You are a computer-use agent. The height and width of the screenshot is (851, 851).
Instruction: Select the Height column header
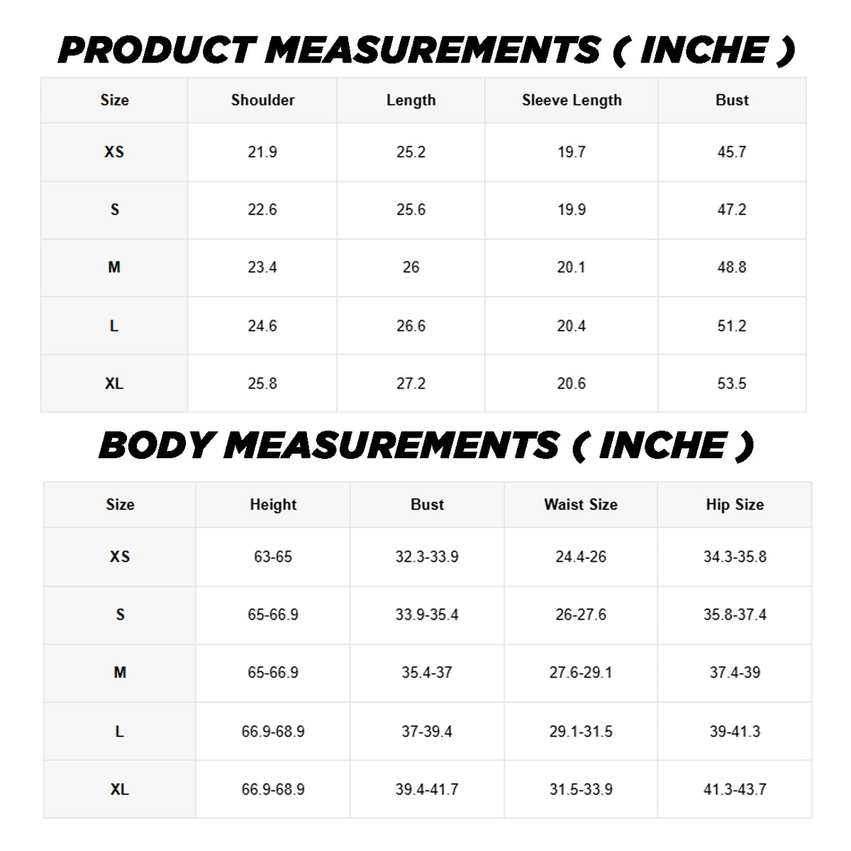[x=273, y=504]
